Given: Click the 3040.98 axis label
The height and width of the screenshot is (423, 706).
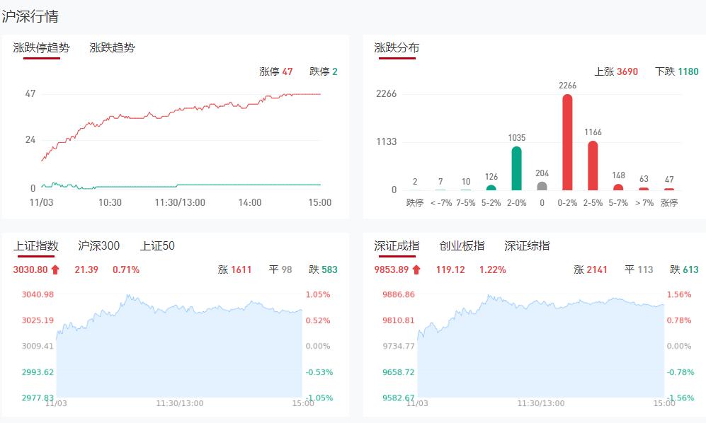Looking at the screenshot, I should tap(38, 294).
